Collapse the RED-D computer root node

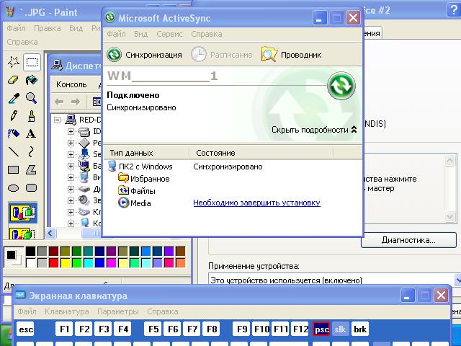(x=58, y=120)
